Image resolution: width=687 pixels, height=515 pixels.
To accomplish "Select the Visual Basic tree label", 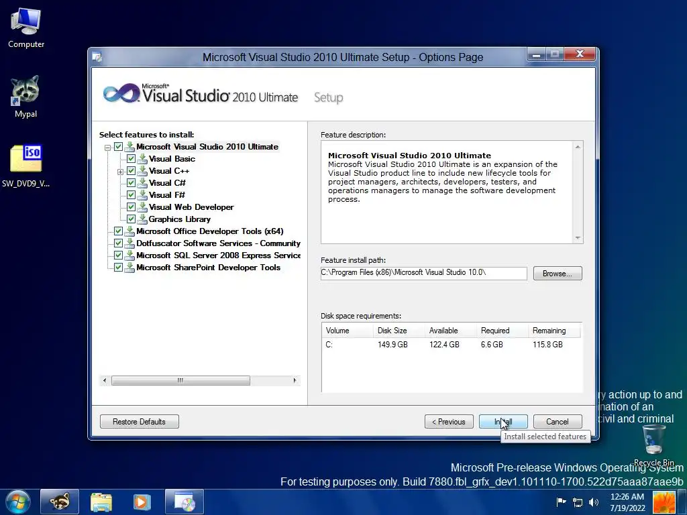I will [x=172, y=158].
